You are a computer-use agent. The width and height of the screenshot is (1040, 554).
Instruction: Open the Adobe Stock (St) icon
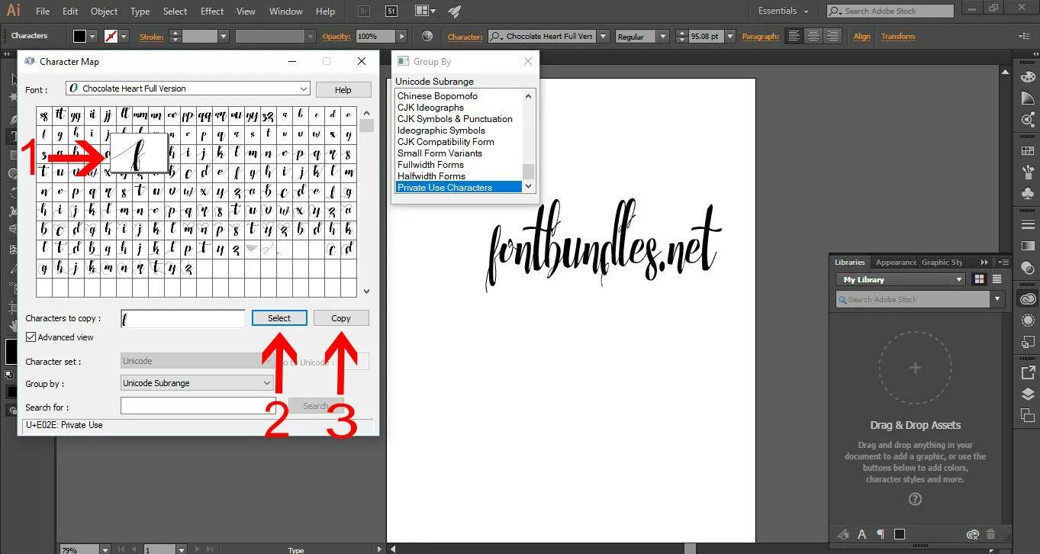click(x=391, y=11)
